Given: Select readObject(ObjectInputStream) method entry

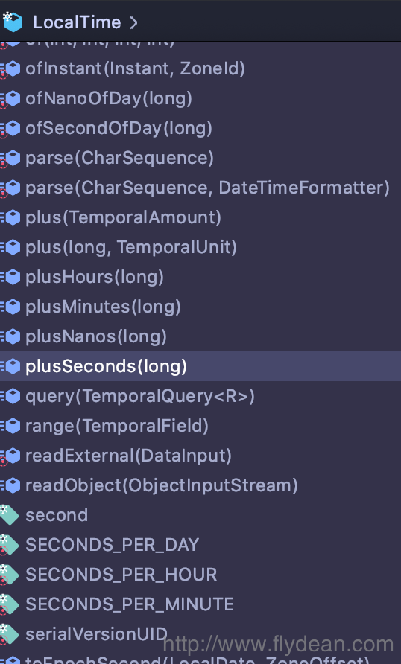Looking at the screenshot, I should click(200, 485).
